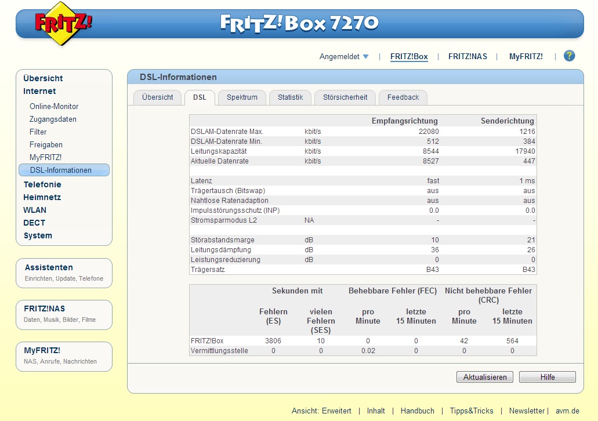The image size is (598, 421).
Task: Switch to the Störsicherheit tab
Action: click(x=345, y=97)
